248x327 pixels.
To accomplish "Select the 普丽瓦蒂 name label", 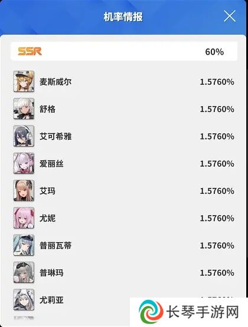I will click(56, 246).
